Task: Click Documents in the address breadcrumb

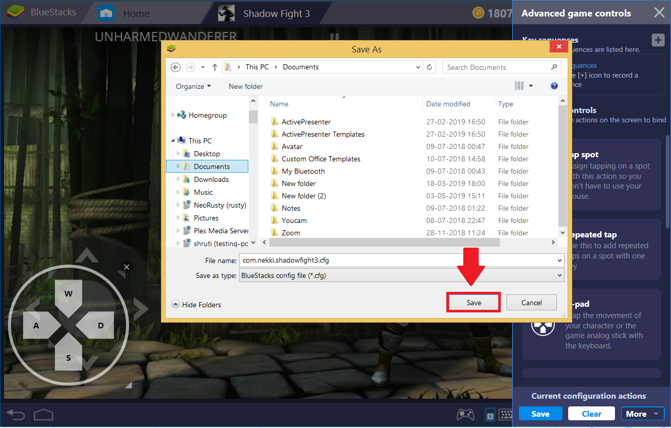Action: pyautogui.click(x=301, y=67)
